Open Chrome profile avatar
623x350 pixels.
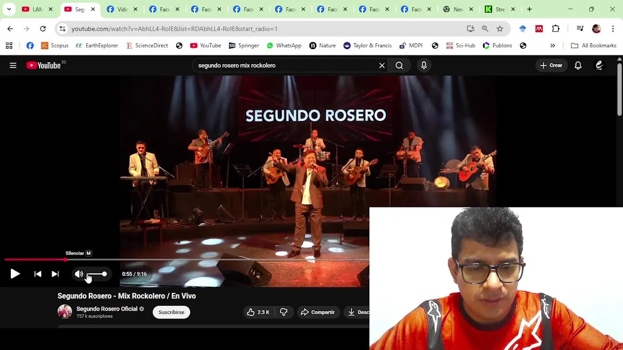[x=596, y=29]
